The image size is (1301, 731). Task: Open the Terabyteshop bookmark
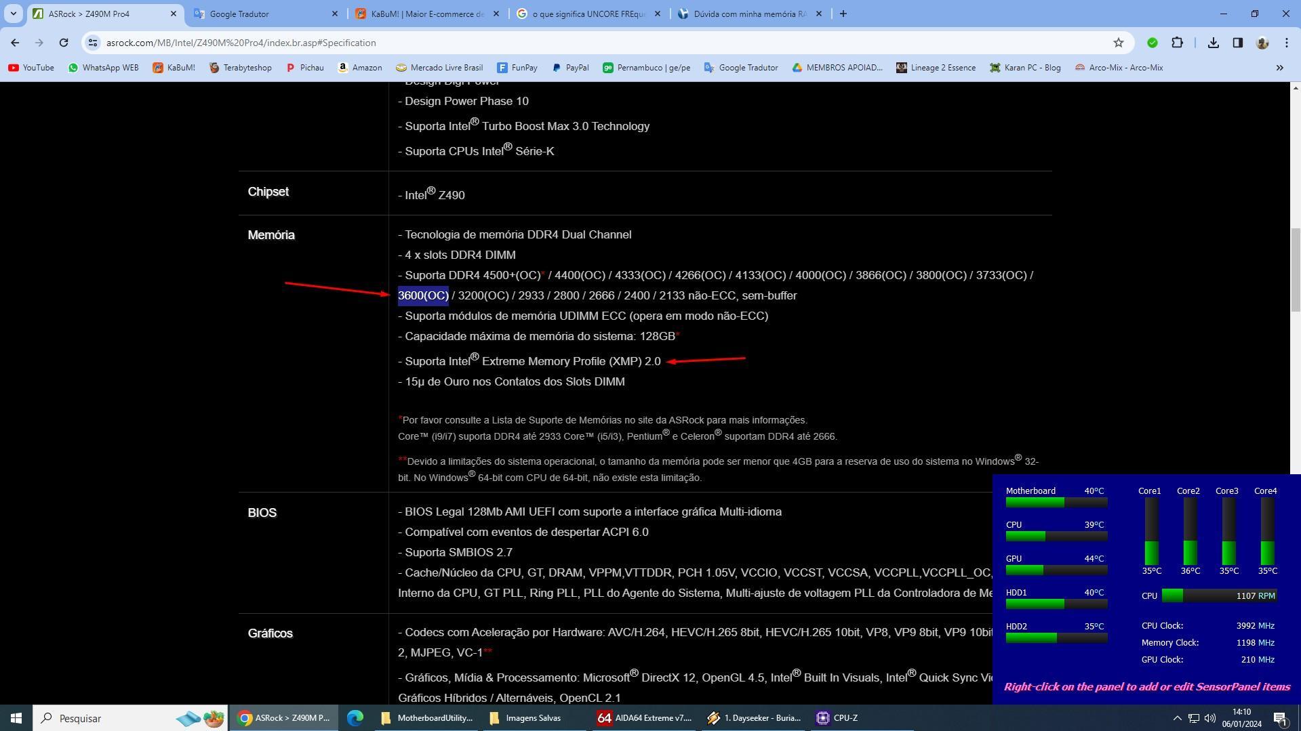pos(240,68)
